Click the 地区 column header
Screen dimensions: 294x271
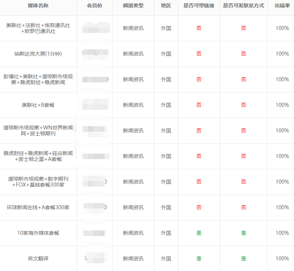coord(166,6)
